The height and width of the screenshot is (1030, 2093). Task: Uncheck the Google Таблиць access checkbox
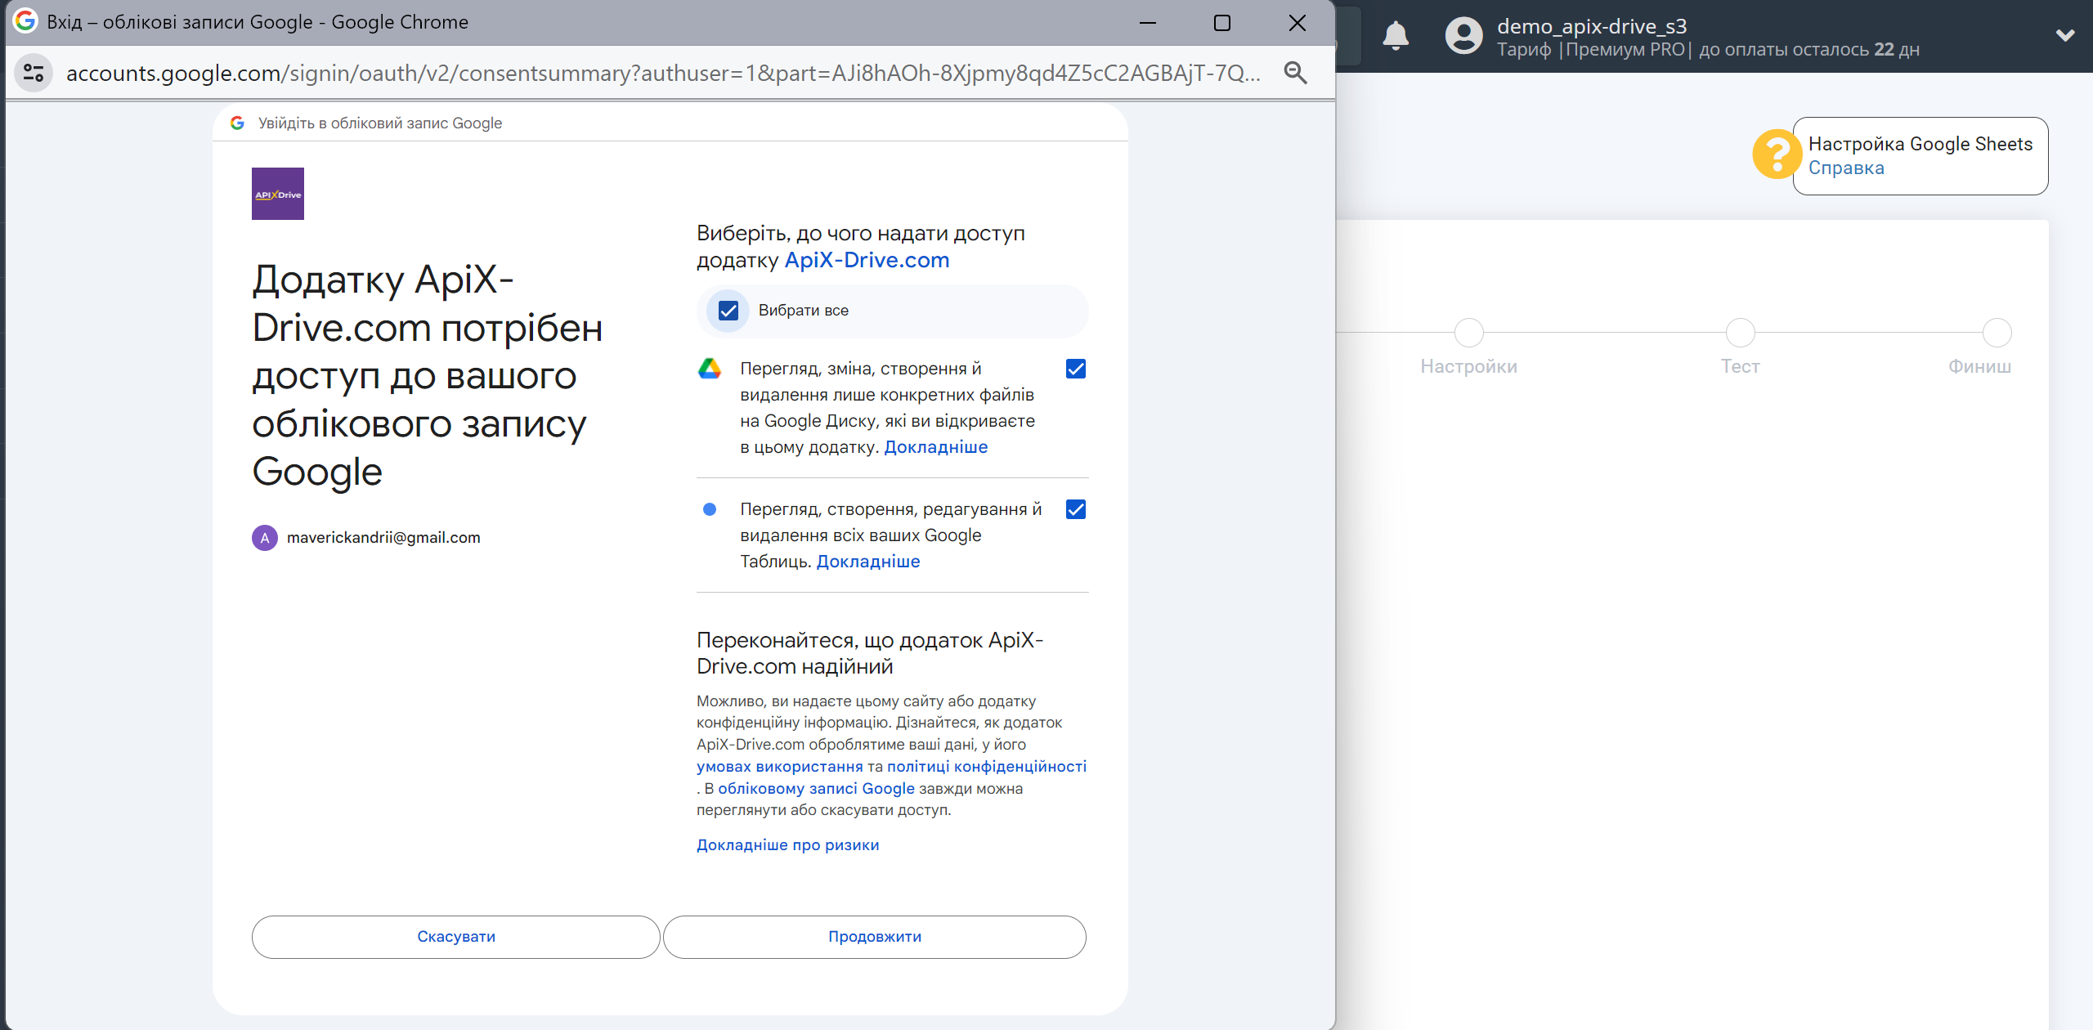point(1076,509)
